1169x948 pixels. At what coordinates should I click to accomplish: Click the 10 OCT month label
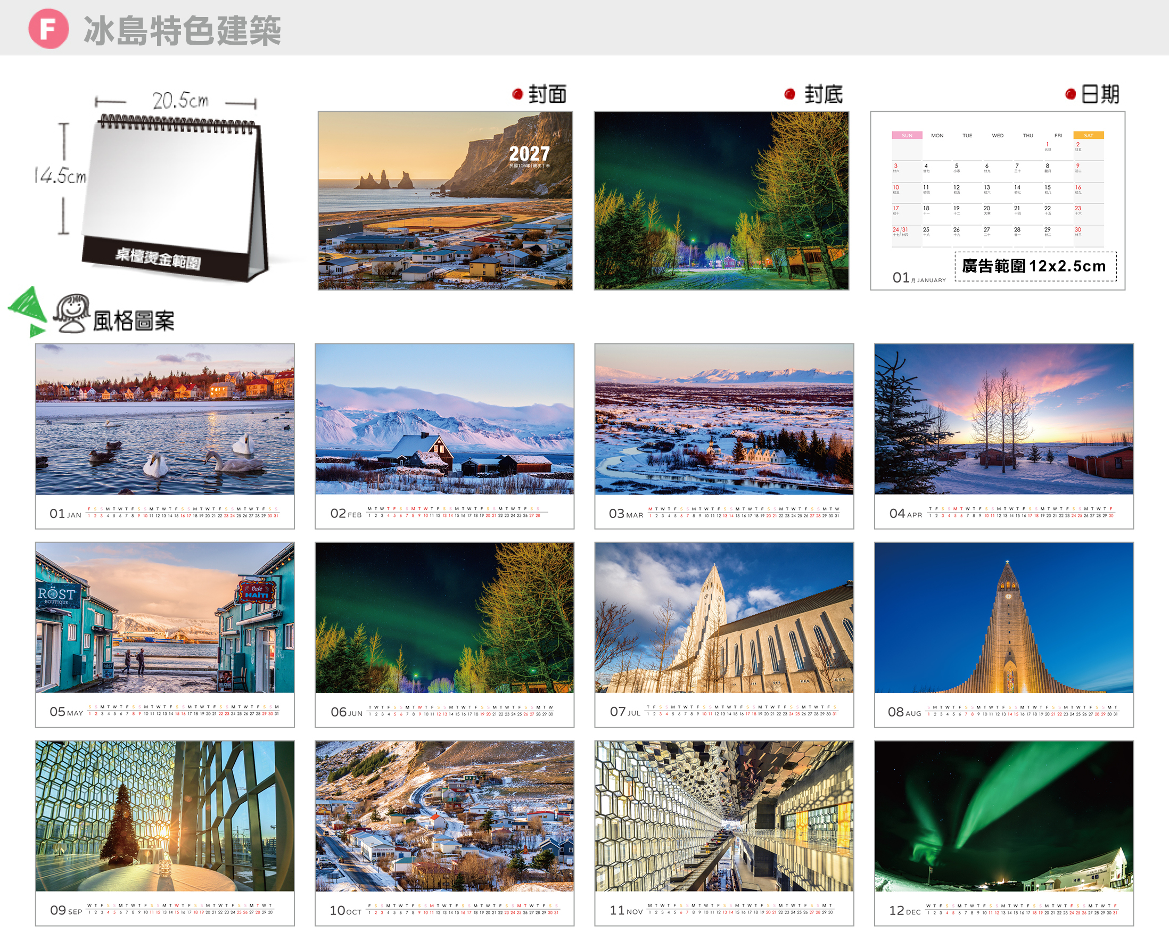click(345, 910)
